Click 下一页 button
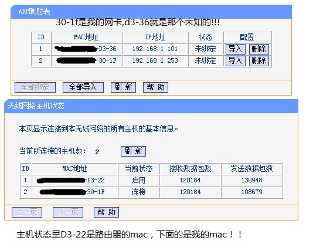 68,212
